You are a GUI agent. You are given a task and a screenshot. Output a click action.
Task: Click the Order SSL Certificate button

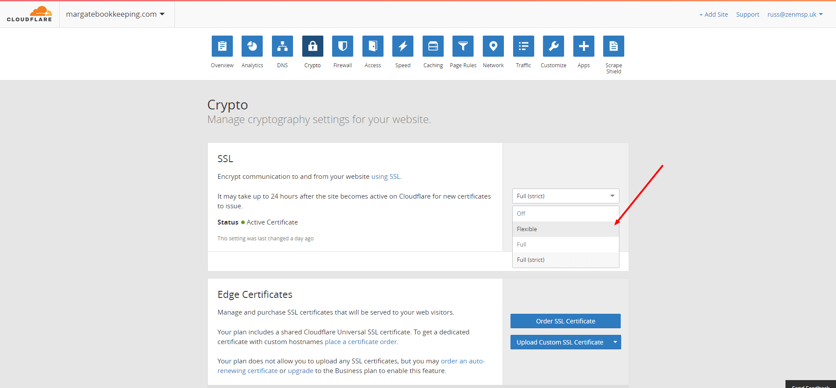565,321
